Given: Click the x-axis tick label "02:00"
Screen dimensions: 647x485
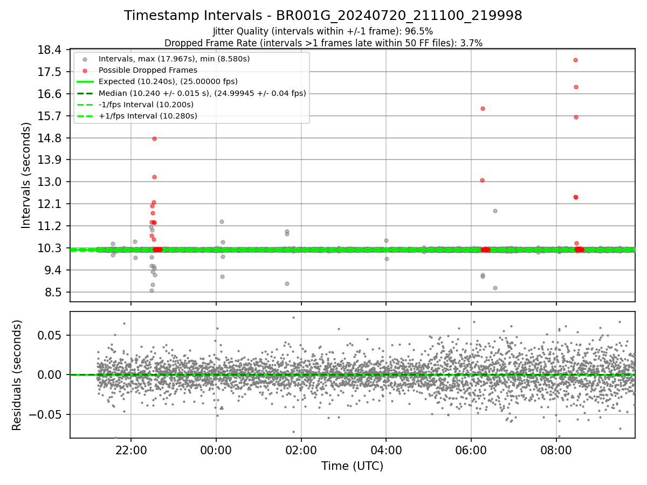Looking at the screenshot, I should [x=301, y=450].
